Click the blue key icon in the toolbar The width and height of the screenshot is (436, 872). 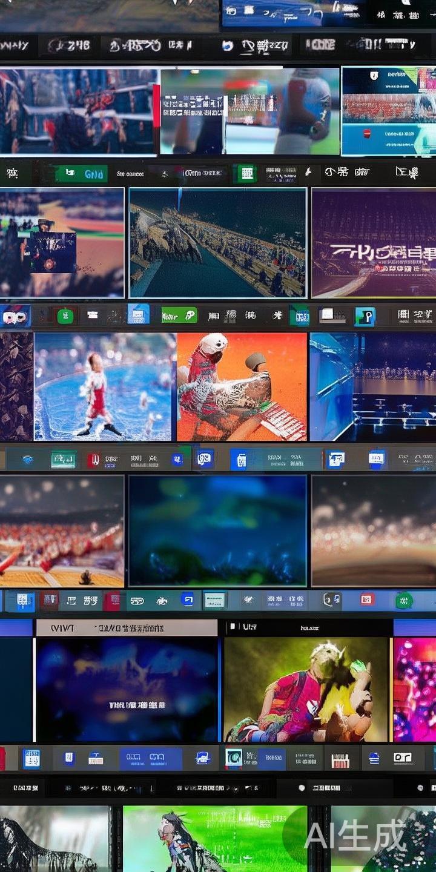click(365, 315)
